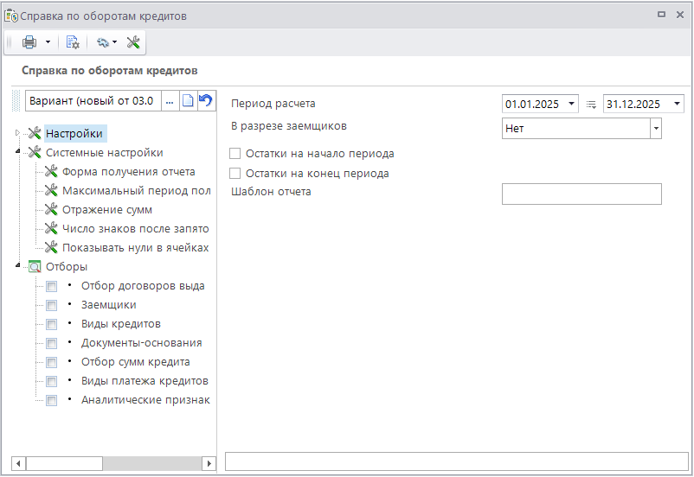Expand the Настройки tree node
This screenshot has height=477, width=694.
click(18, 133)
